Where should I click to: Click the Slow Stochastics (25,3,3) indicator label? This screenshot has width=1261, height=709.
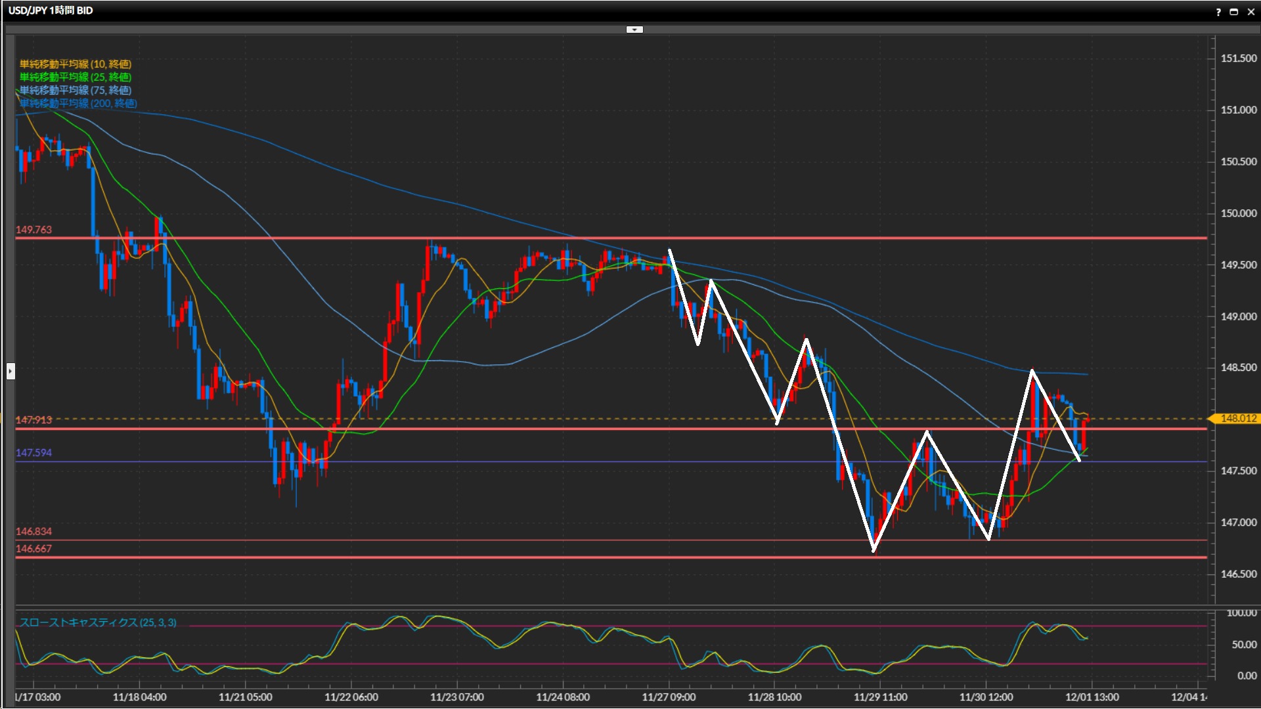click(98, 622)
